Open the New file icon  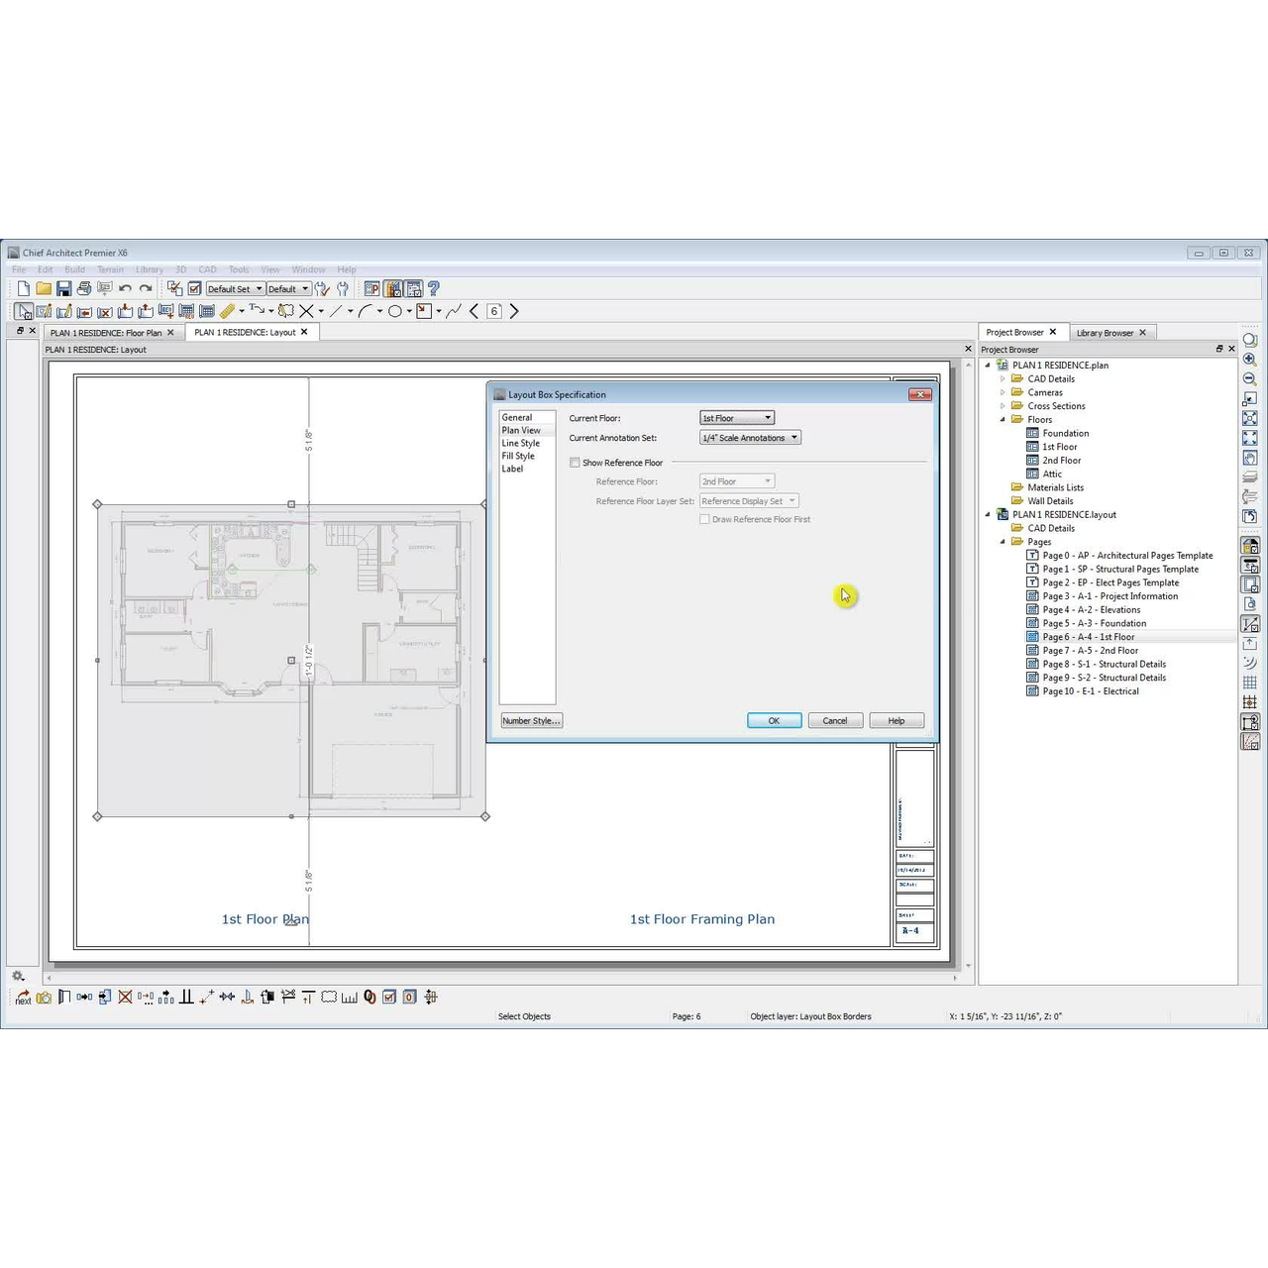pyautogui.click(x=24, y=288)
